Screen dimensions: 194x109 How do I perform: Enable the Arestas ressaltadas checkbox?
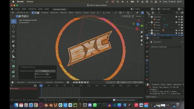(35, 77)
